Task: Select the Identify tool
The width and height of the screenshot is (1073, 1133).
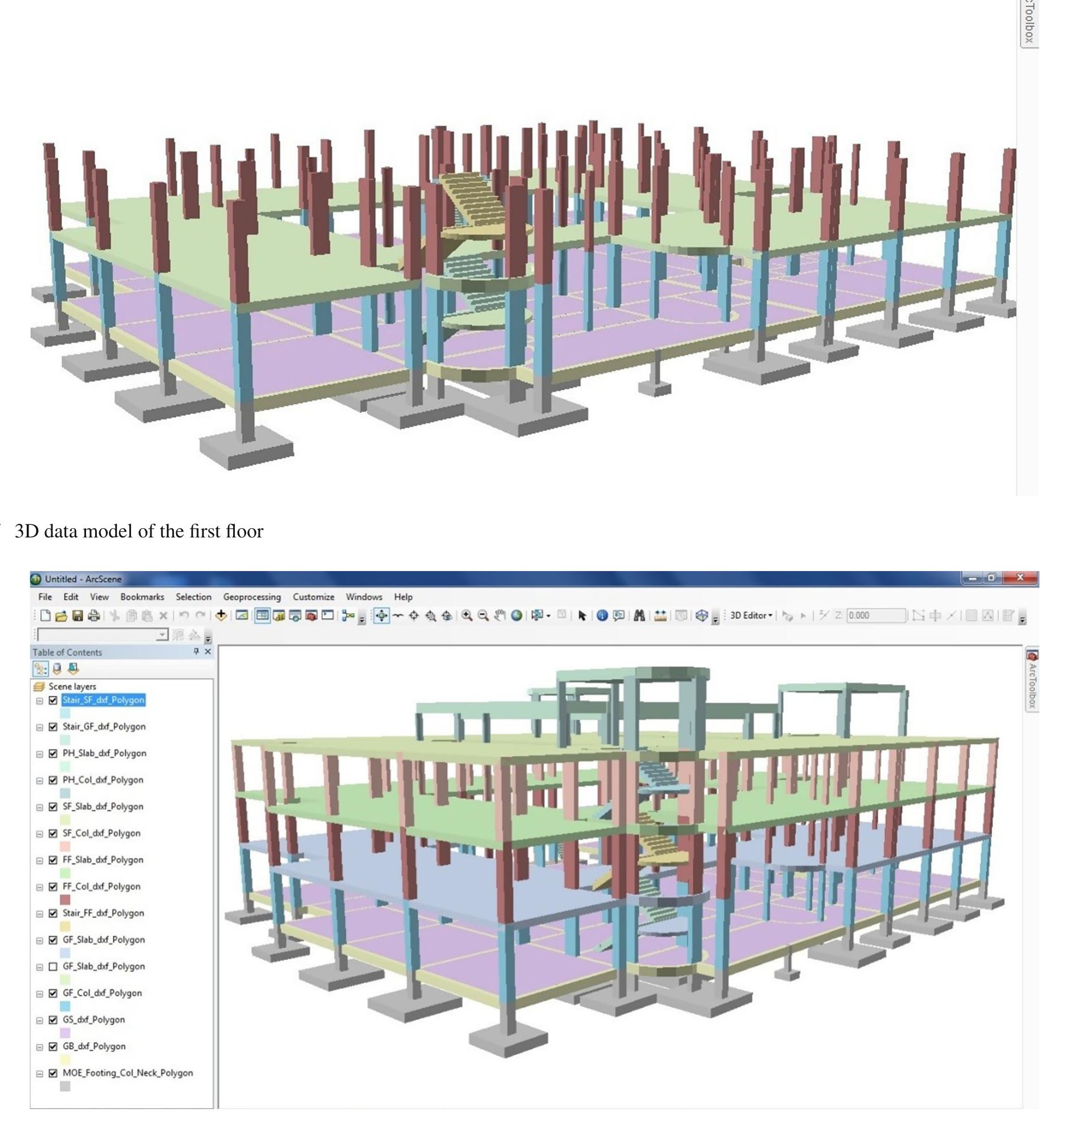Action: click(x=602, y=616)
